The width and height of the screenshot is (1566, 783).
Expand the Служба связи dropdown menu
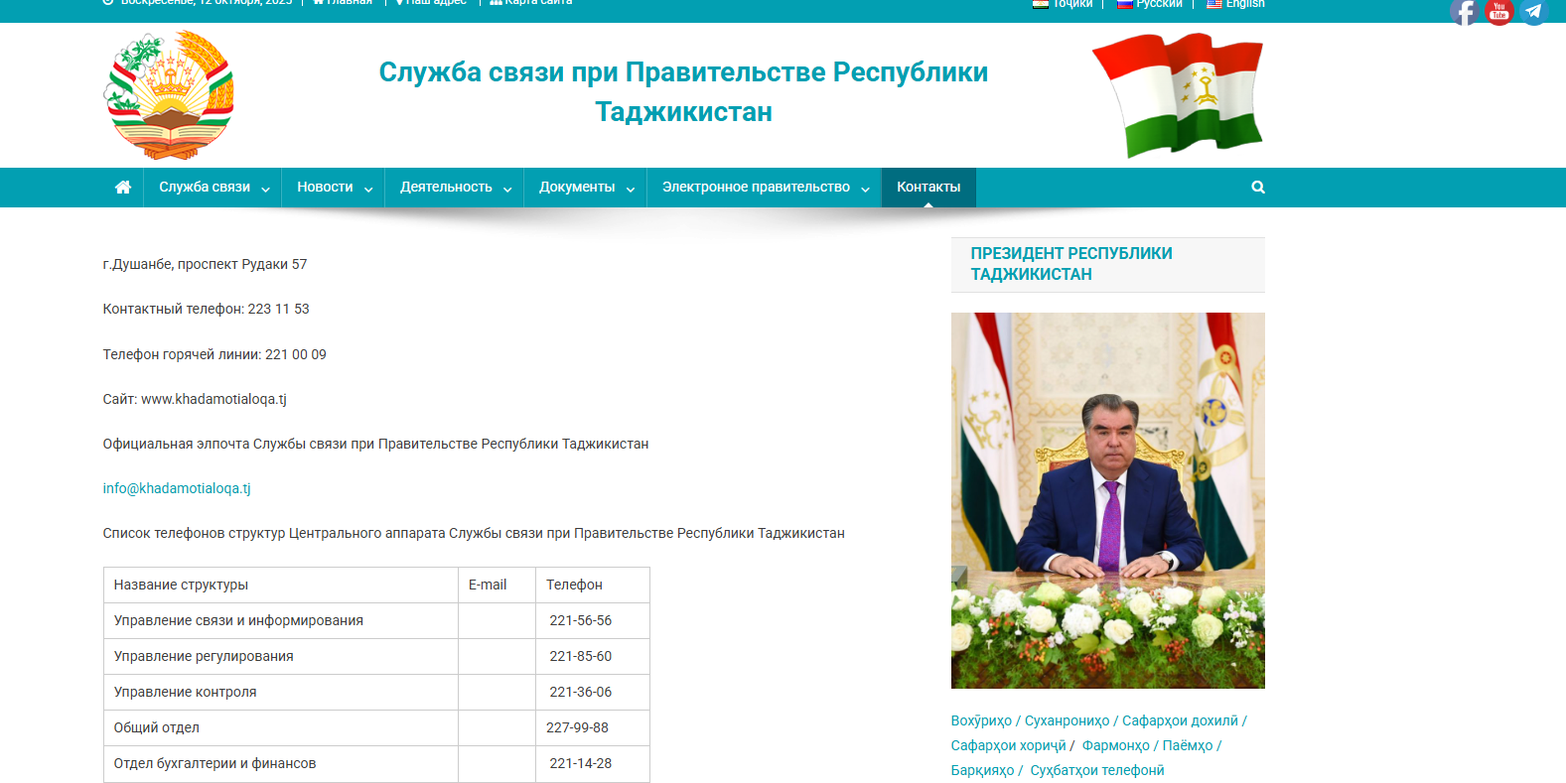coord(214,188)
